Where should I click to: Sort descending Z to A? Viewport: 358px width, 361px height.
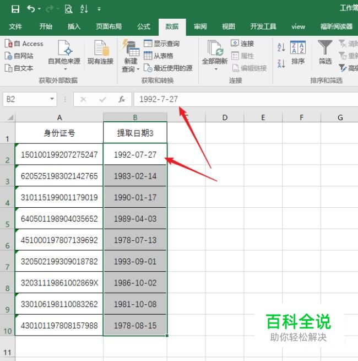click(x=281, y=63)
